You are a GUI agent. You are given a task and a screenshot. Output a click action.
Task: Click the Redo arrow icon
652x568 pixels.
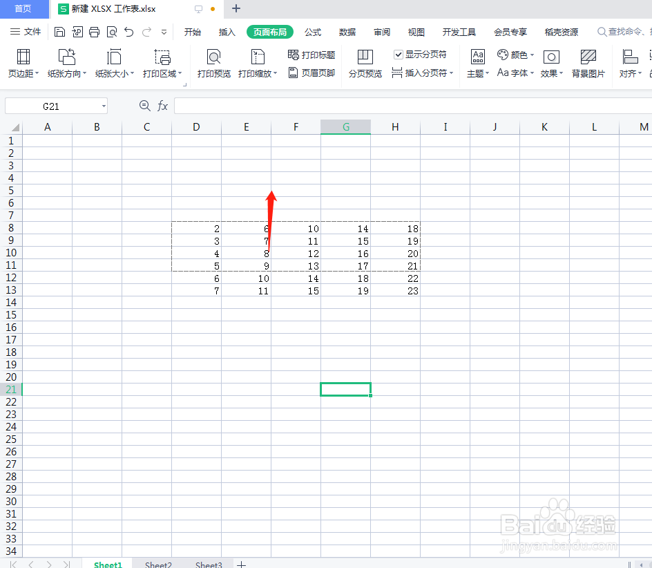coord(146,32)
